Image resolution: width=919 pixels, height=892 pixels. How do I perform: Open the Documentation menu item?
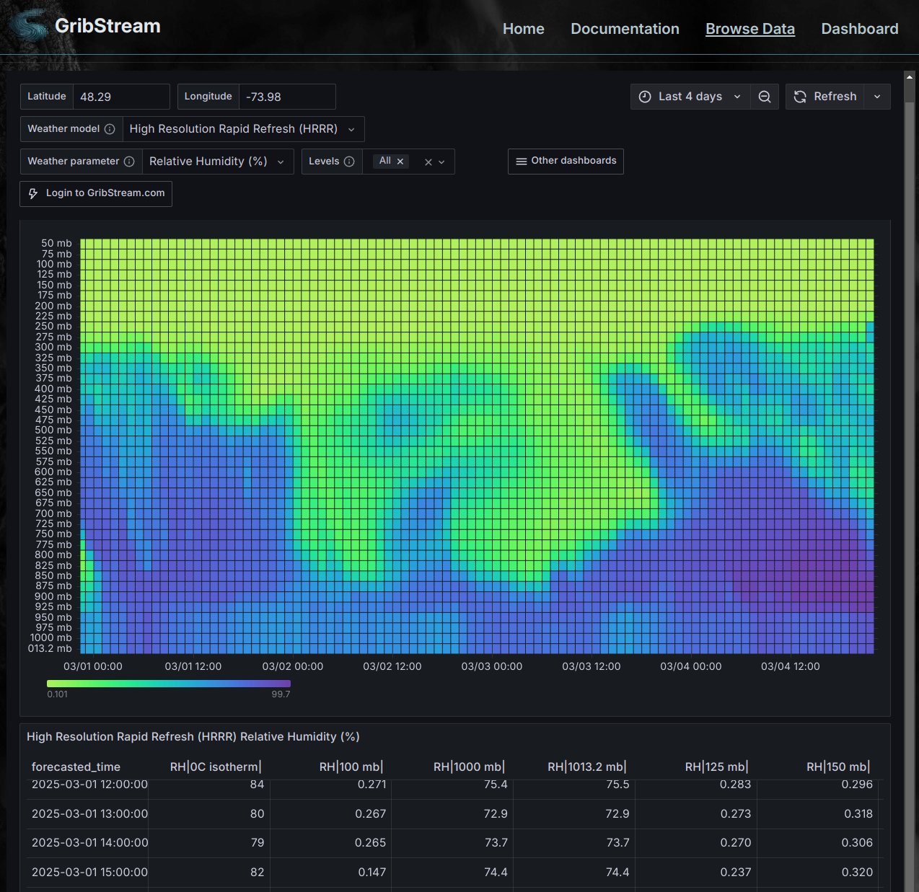coord(625,29)
